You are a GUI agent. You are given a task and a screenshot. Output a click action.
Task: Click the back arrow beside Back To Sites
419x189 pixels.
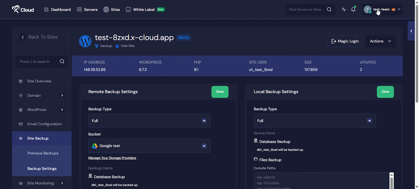click(x=23, y=37)
